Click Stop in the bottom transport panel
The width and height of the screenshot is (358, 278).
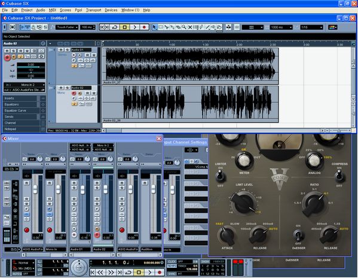pyautogui.click(x=139, y=272)
